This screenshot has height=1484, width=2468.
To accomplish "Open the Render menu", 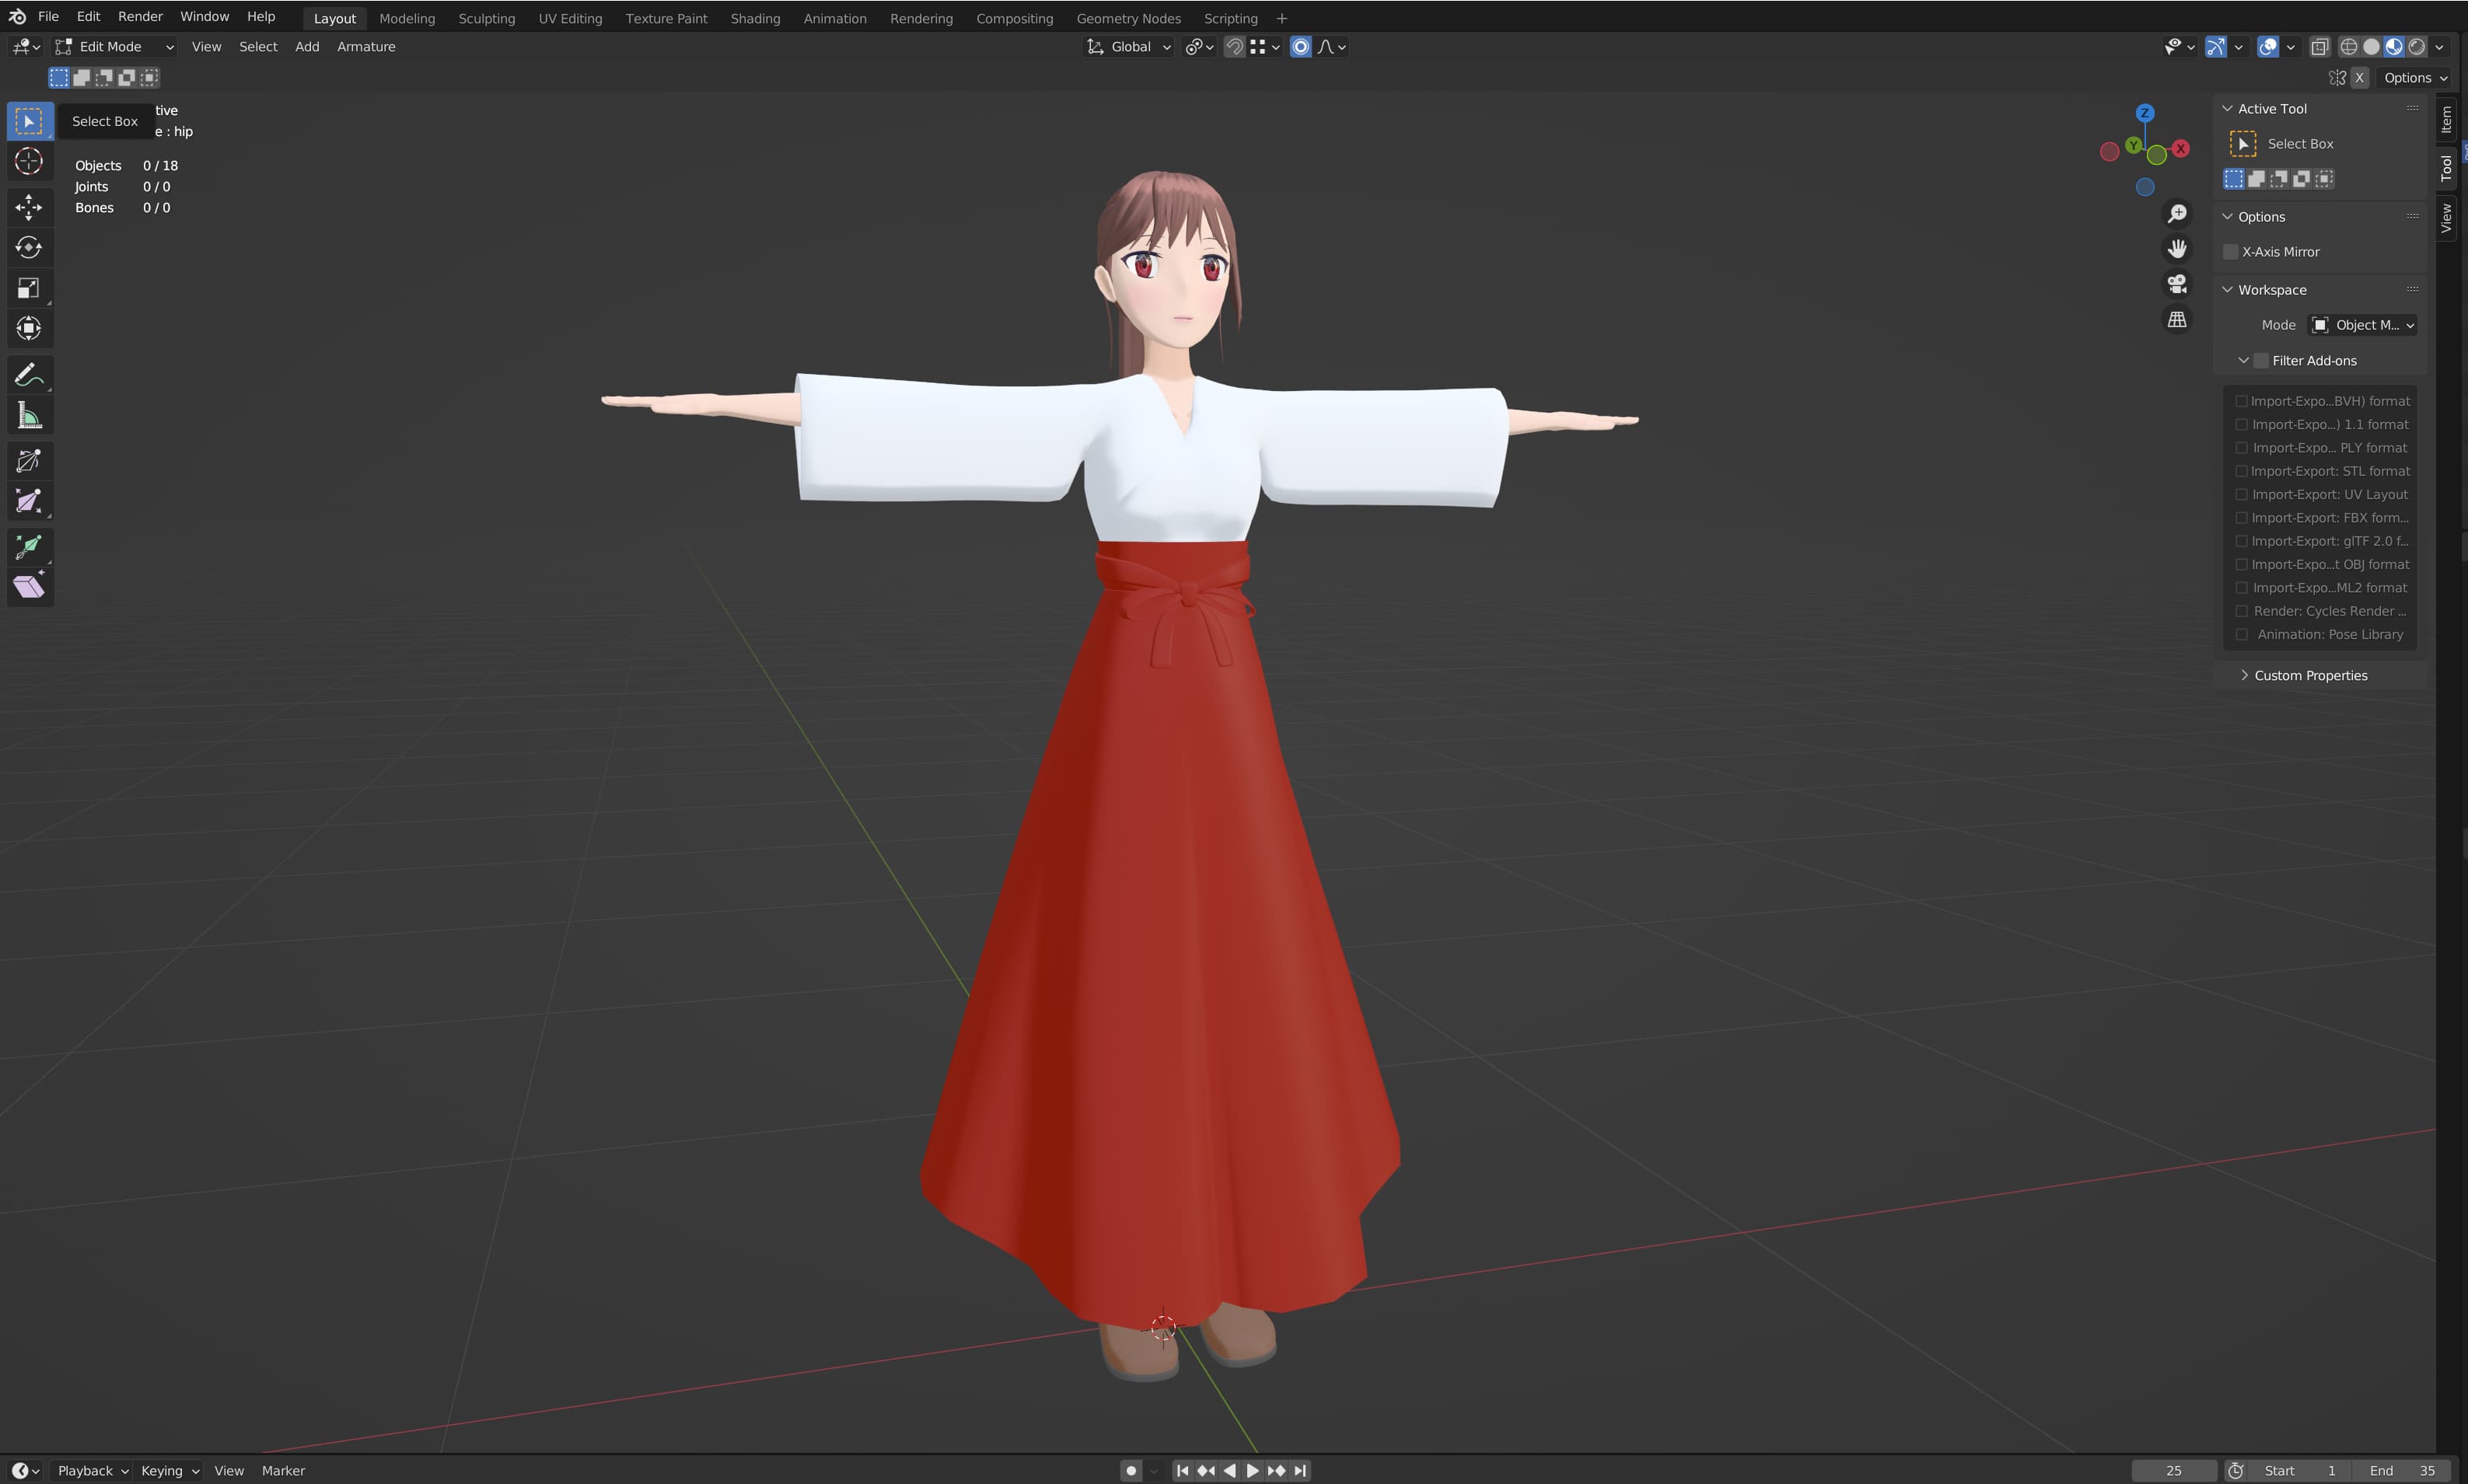I will [x=140, y=17].
